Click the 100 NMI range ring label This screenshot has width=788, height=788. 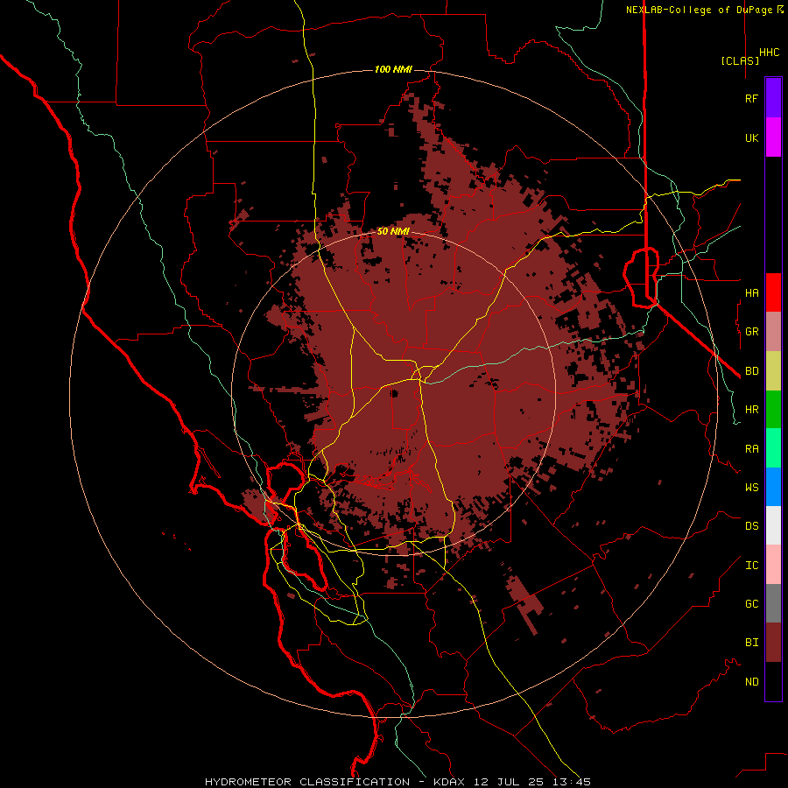393,69
